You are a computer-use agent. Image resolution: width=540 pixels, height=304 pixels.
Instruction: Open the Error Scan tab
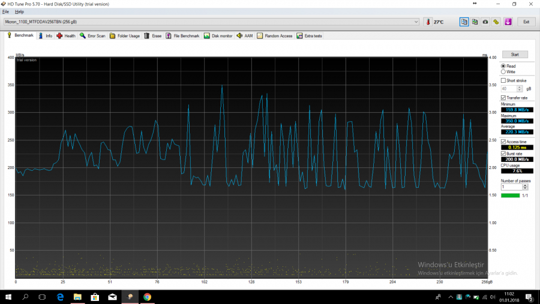tap(92, 36)
